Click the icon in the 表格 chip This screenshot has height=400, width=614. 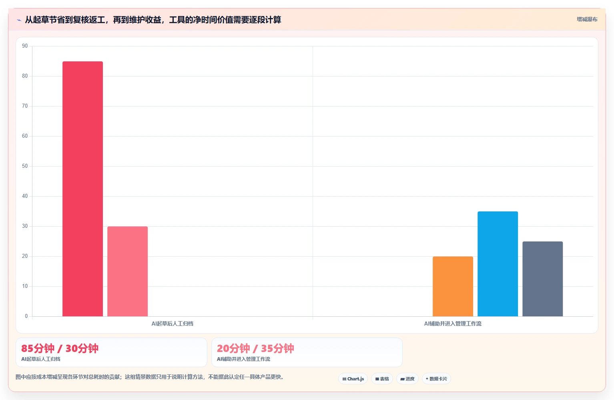click(x=377, y=379)
